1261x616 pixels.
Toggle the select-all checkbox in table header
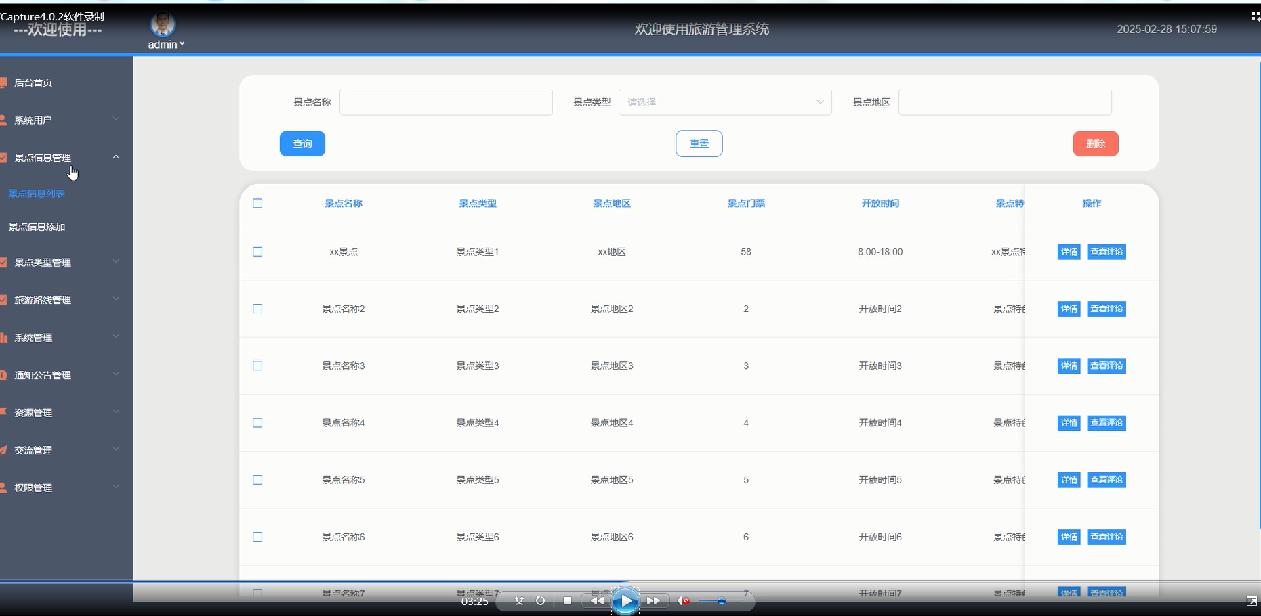click(257, 203)
